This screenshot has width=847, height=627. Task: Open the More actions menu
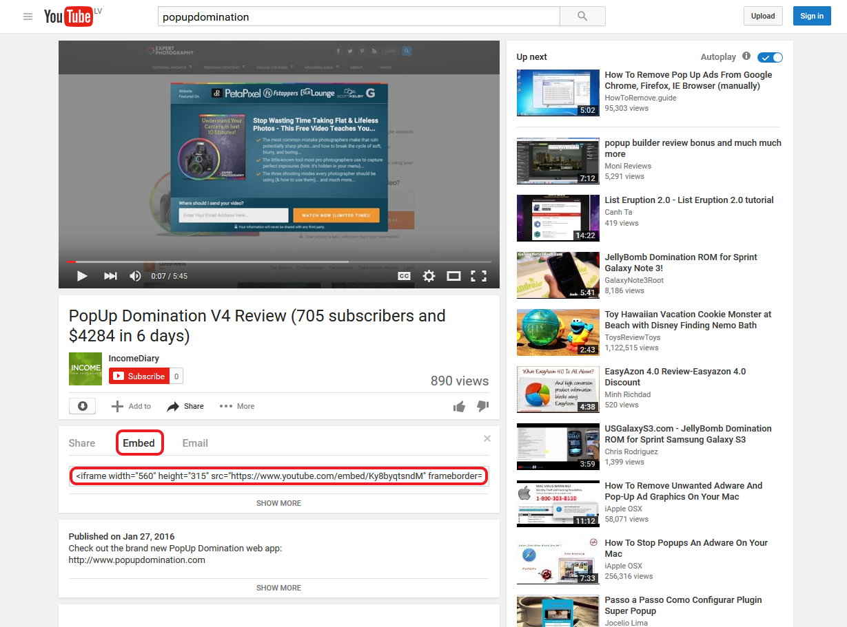click(237, 406)
